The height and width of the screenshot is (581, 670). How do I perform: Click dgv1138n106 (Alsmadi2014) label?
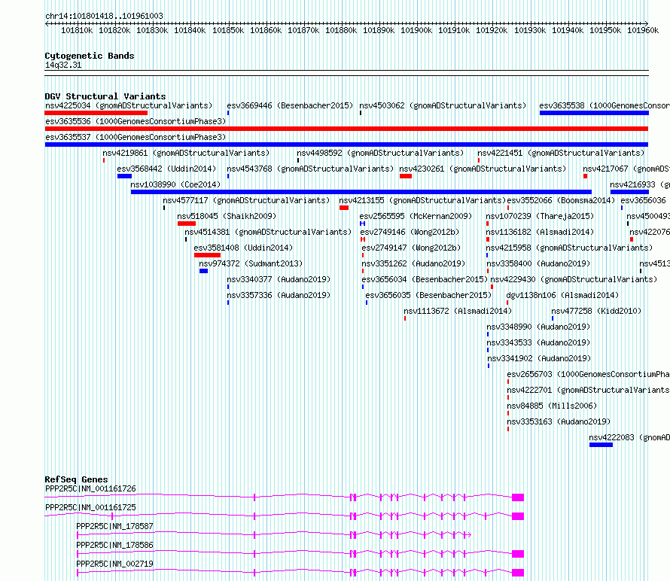tap(562, 295)
